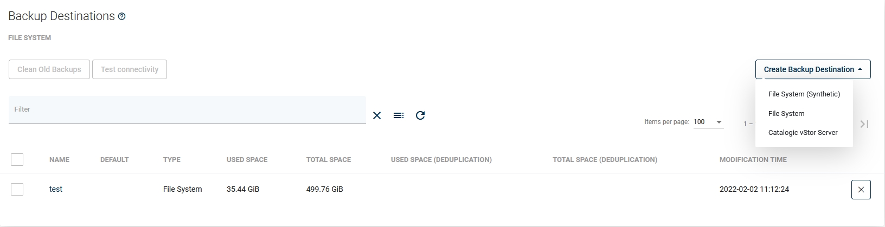
Task: Open the Items per page dropdown
Action: click(708, 122)
